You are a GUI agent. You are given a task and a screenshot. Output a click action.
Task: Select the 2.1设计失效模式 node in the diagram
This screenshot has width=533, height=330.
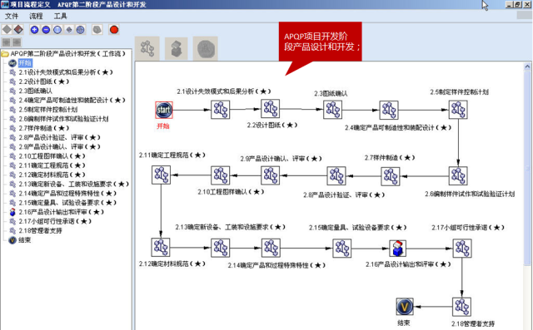point(220,110)
